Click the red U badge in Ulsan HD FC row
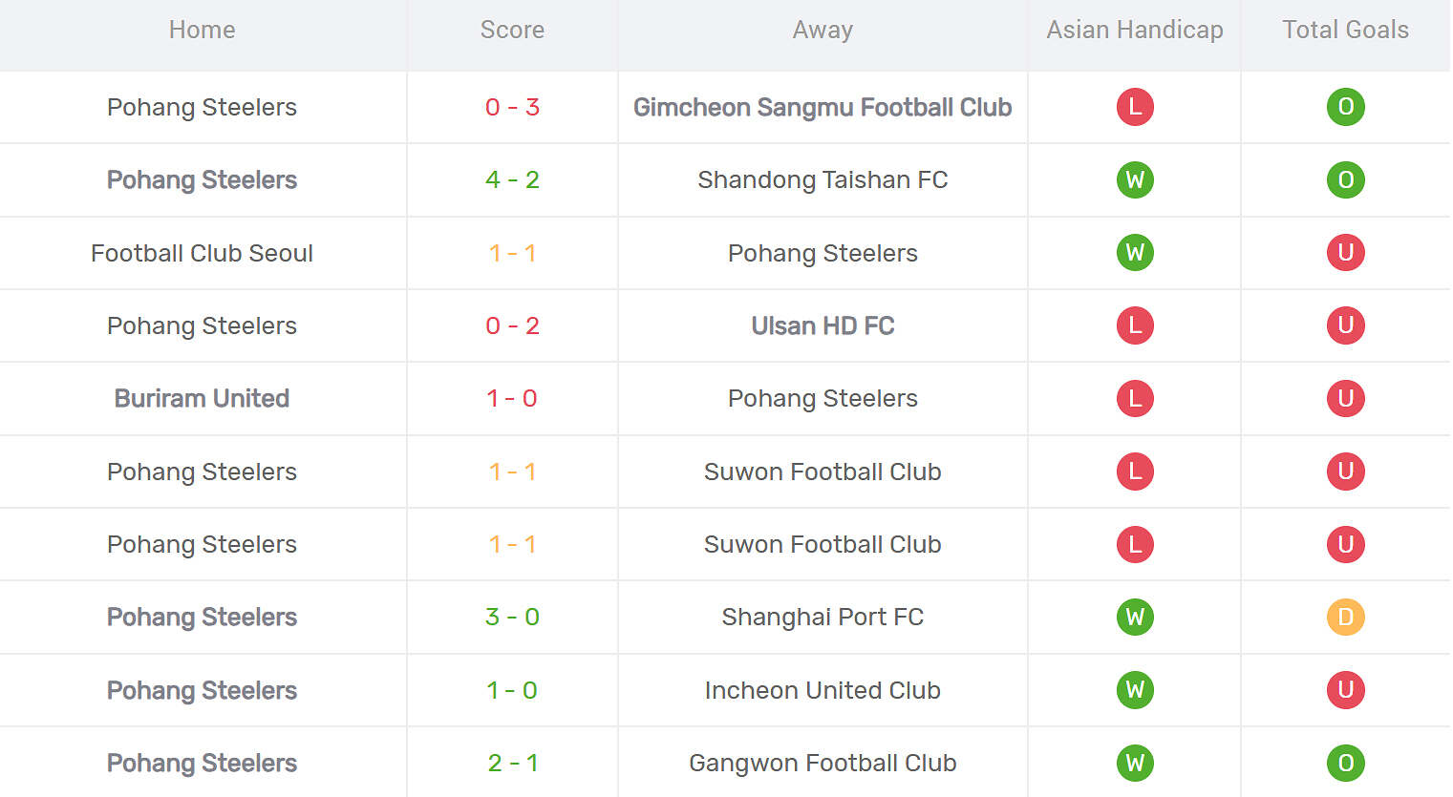Screen dimensions: 1453x797 [1345, 325]
